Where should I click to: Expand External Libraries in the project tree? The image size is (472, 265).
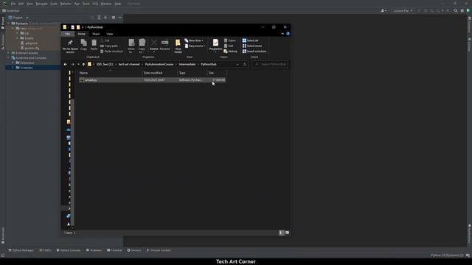coord(8,53)
